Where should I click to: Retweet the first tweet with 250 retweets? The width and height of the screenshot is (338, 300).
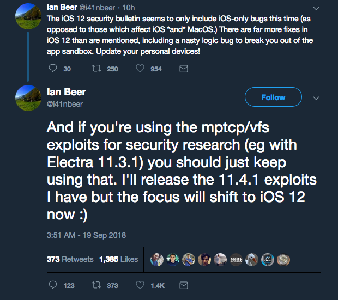(96, 69)
